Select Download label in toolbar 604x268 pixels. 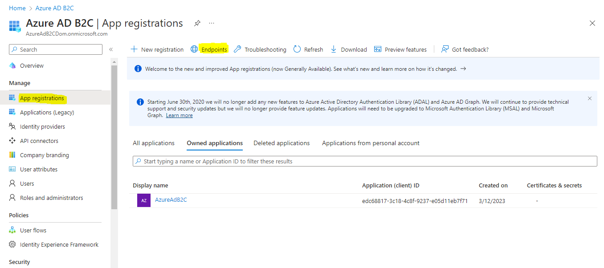click(354, 49)
